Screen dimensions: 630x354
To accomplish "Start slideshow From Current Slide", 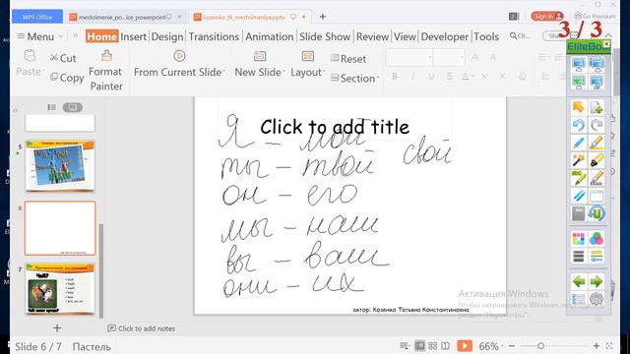I will [179, 64].
